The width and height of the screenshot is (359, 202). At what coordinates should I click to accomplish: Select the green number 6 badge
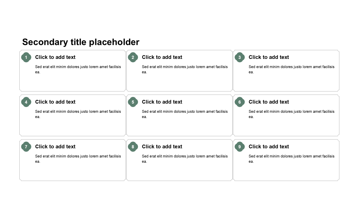pos(240,102)
